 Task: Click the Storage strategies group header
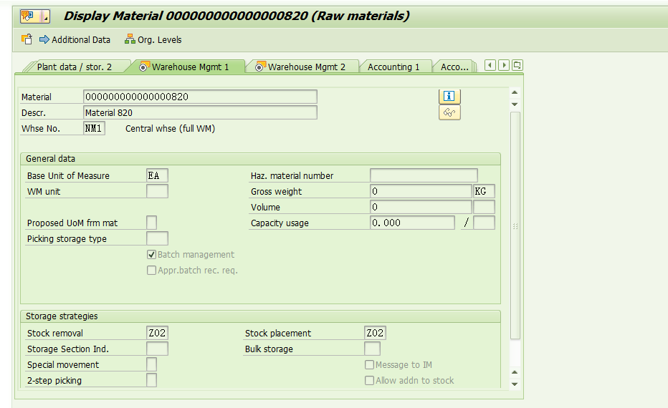[x=260, y=316]
